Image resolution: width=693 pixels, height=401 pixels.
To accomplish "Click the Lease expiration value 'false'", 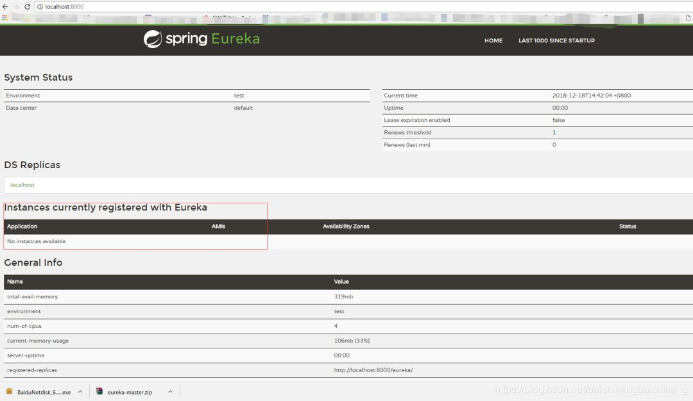I will pyautogui.click(x=558, y=120).
